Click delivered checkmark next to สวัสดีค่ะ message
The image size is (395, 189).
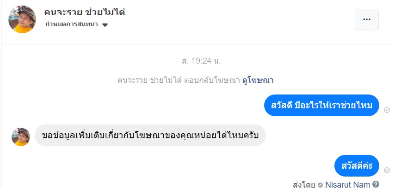point(387,170)
